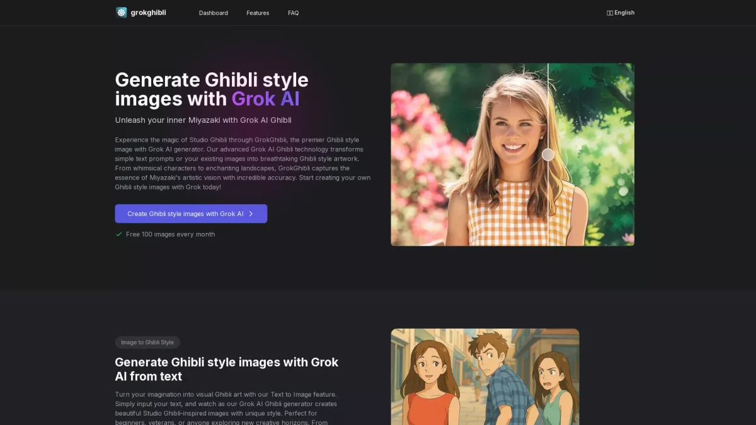Click the heading ending with Grok AI from text
The width and height of the screenshot is (756, 425).
pyautogui.click(x=227, y=370)
